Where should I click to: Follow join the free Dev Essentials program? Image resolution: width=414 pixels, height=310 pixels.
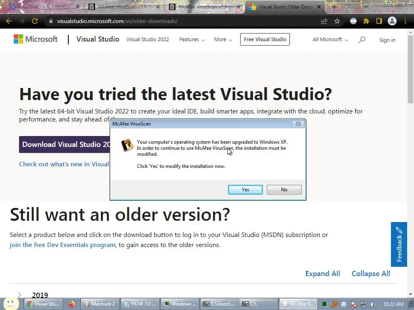tap(63, 245)
